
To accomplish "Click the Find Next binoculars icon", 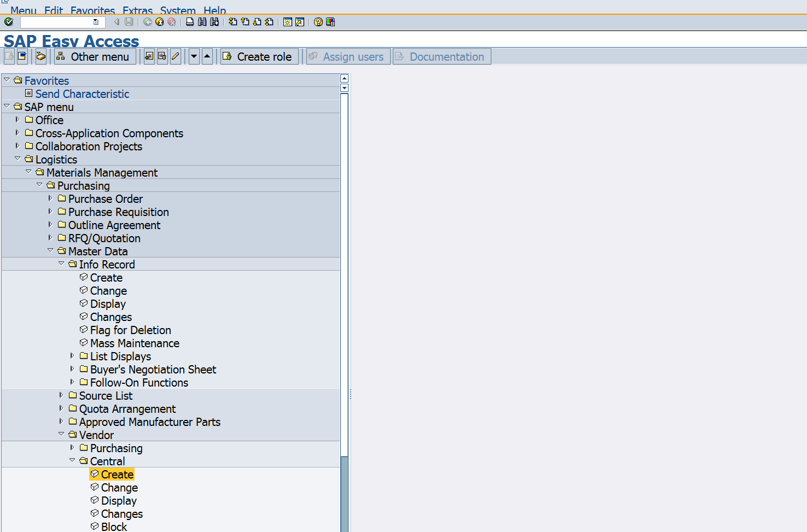I will pos(214,22).
